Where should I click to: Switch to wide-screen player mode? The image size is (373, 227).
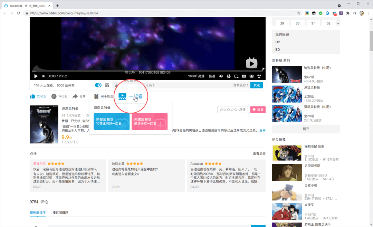tap(244, 76)
